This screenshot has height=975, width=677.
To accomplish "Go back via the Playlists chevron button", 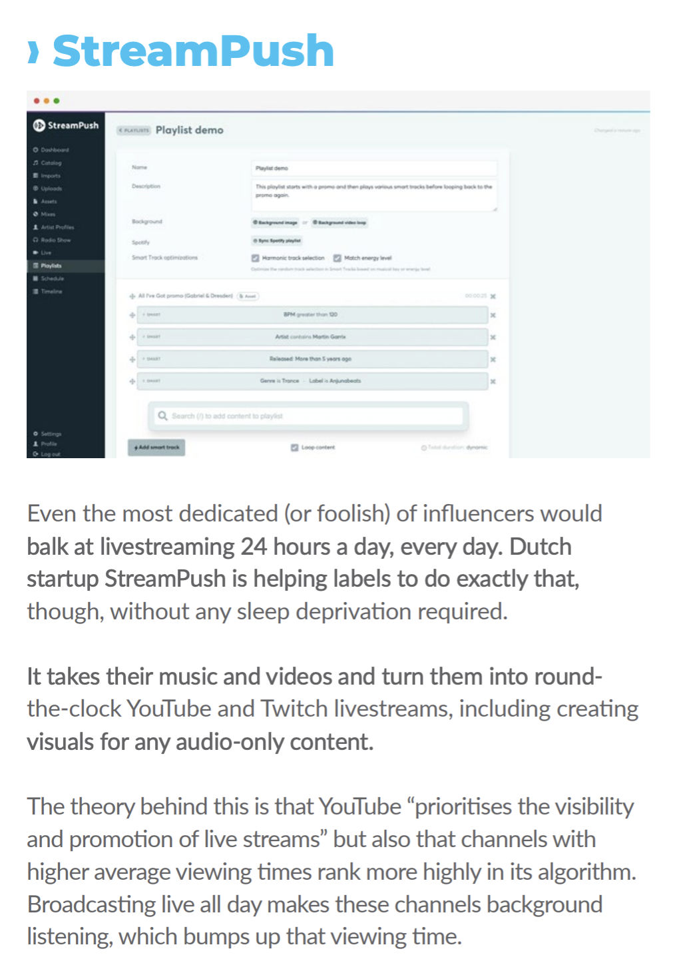I will tap(134, 131).
